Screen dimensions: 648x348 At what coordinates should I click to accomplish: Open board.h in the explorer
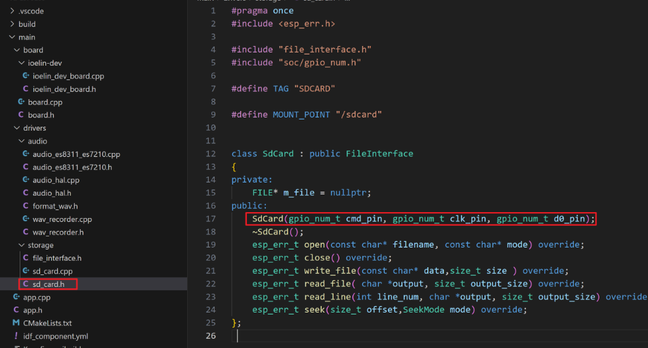click(41, 115)
